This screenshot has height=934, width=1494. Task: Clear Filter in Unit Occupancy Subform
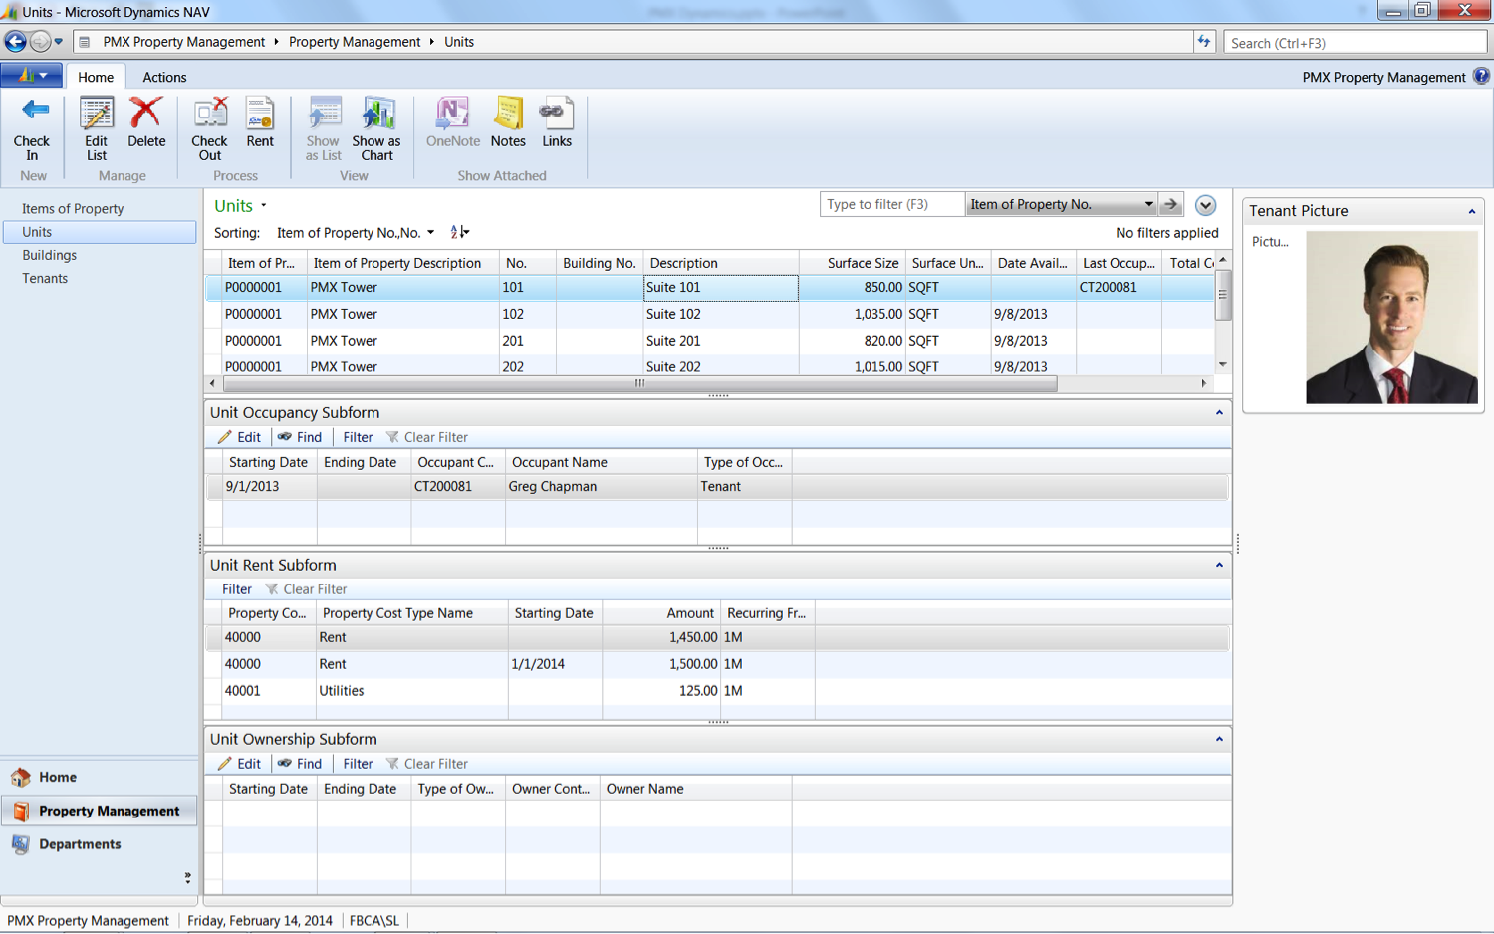(x=434, y=436)
